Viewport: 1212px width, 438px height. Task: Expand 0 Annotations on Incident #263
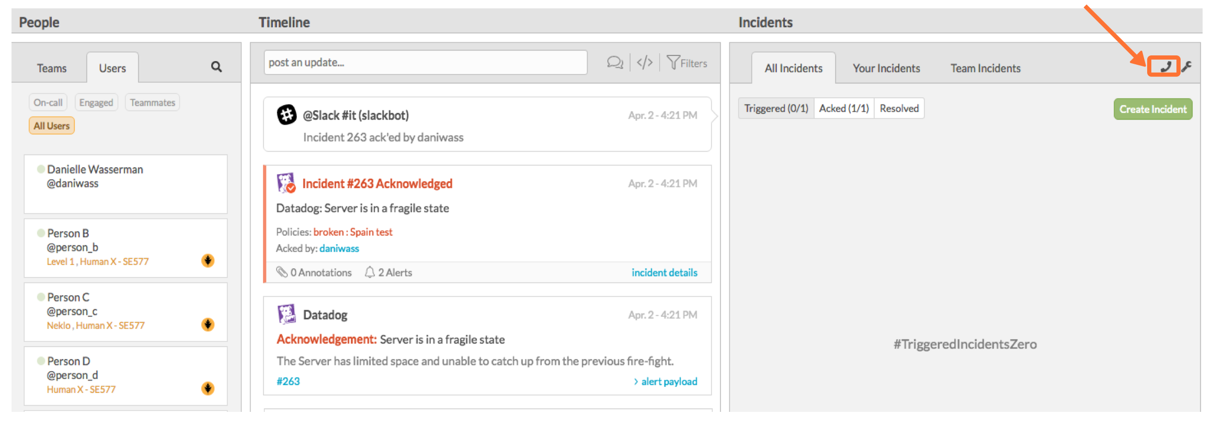[x=314, y=272]
